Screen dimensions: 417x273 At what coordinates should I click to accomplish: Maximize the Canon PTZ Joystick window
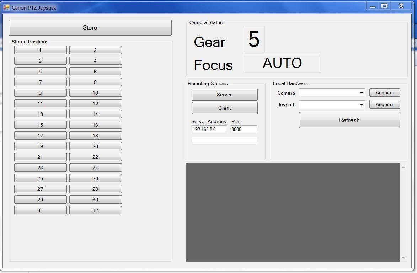[x=384, y=6]
